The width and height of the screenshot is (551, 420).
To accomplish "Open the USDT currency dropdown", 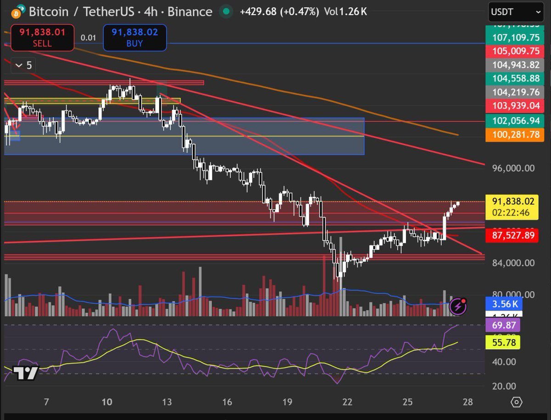I will 514,12.
